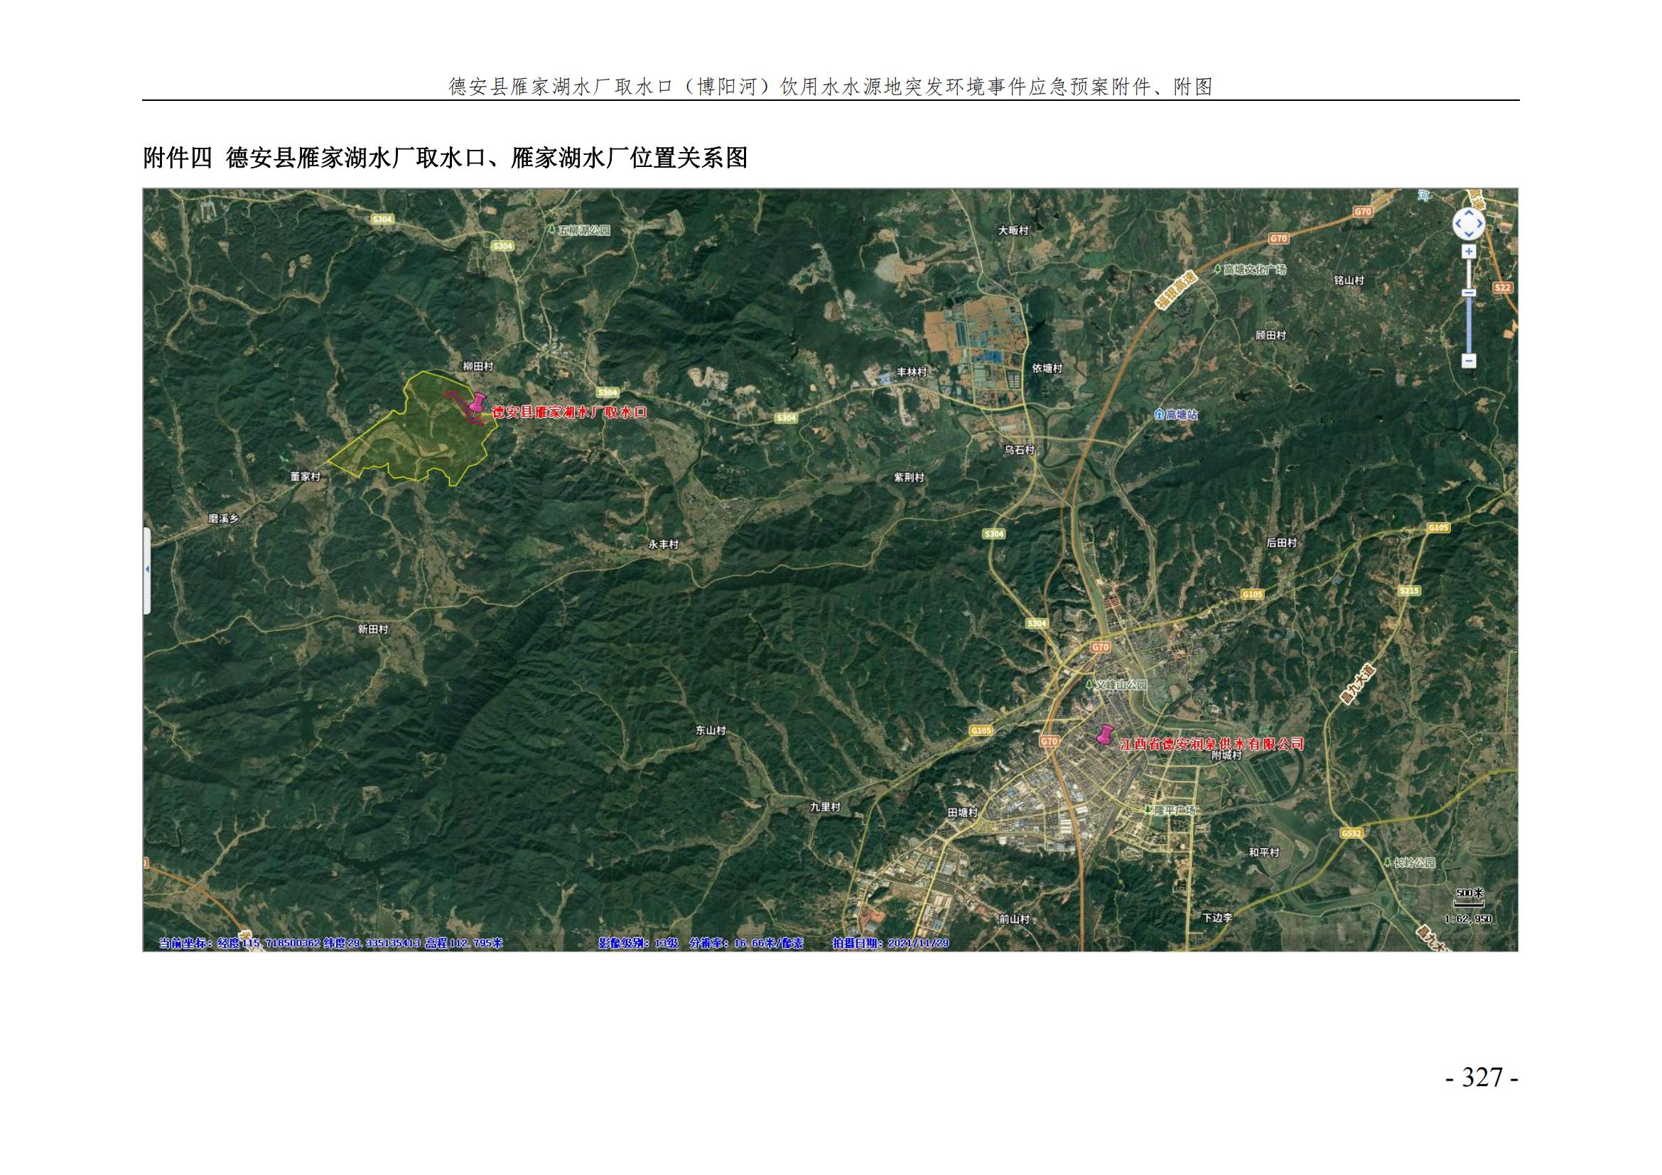Image resolution: width=1662 pixels, height=1175 pixels.
Task: Pan the map down with arrow control
Action: coord(1468,235)
